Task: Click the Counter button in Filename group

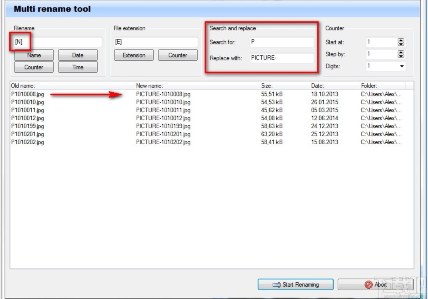Action: [34, 67]
